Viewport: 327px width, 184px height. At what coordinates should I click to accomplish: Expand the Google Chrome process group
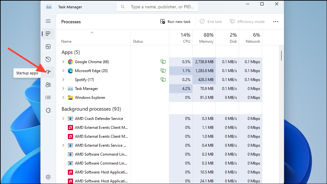63,62
